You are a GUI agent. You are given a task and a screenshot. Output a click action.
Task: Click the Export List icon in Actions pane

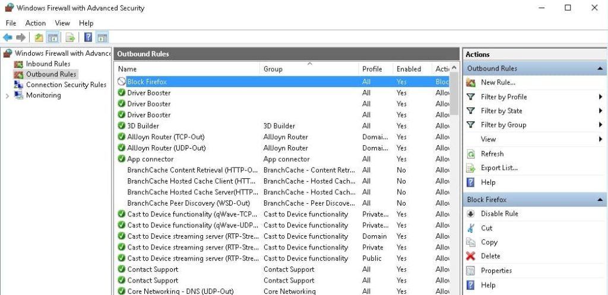[471, 168]
